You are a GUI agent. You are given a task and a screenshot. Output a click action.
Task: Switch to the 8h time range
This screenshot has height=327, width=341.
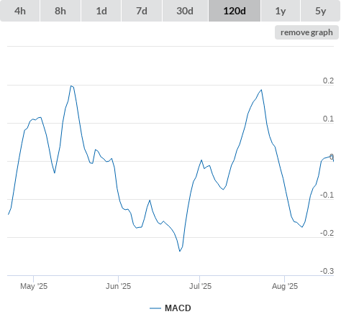(60, 11)
